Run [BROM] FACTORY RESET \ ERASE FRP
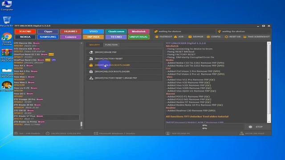This screenshot has height=160, width=285. pyautogui.click(x=124, y=78)
